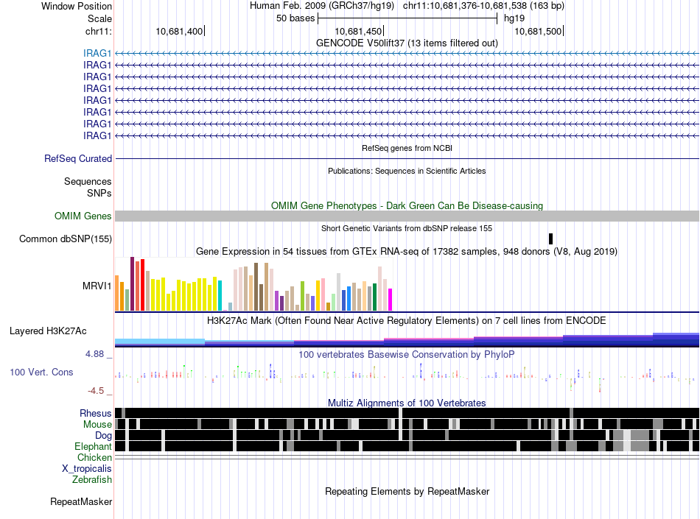This screenshot has height=519, width=700.
Task: Click the magenta bar in GTEx chart
Action: pyautogui.click(x=391, y=300)
